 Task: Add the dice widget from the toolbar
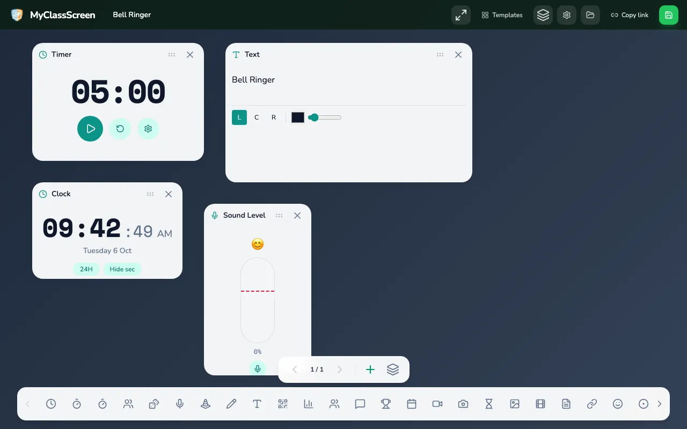point(154,404)
